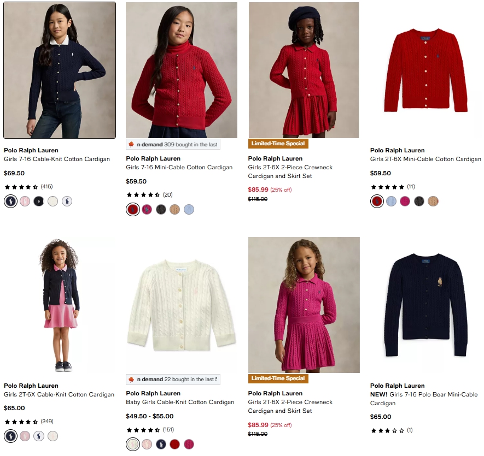
Task: Select light blue swatch on Girls 2T-6X Mini-Cable Cardigan
Action: coord(391,201)
